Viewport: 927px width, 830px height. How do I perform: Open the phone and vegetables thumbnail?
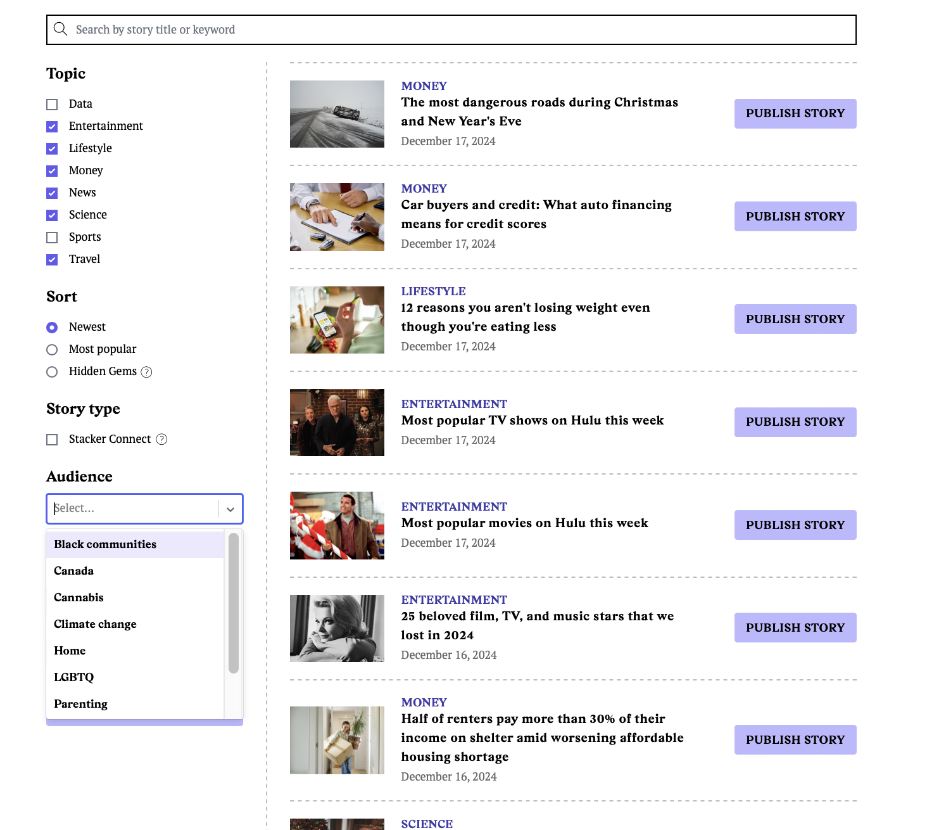pyautogui.click(x=337, y=320)
